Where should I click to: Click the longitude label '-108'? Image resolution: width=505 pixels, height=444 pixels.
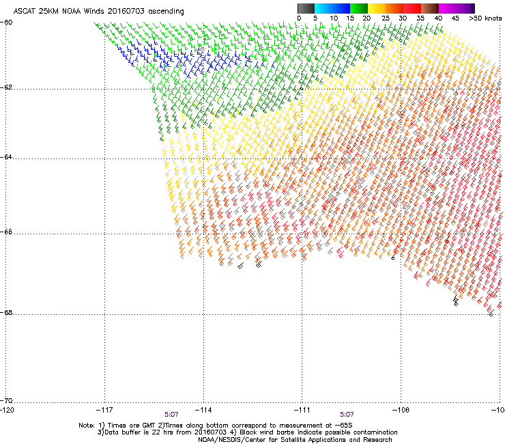(x=401, y=410)
